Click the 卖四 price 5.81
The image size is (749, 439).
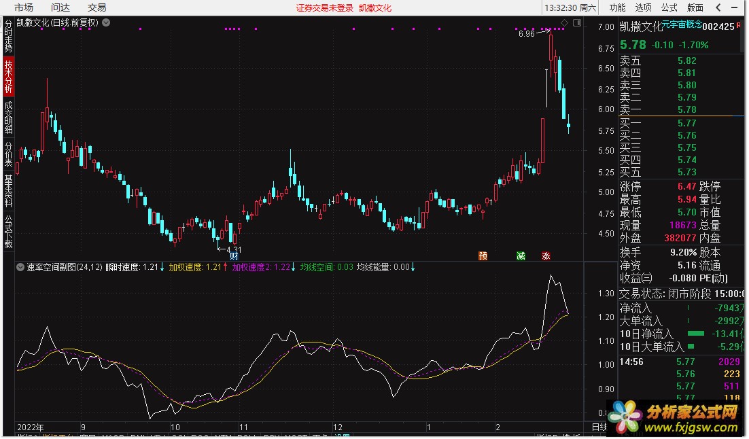[x=687, y=73]
